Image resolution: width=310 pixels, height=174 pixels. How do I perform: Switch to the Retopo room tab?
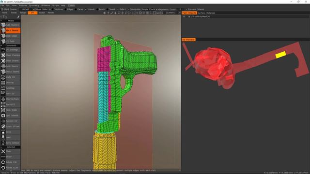23,13
